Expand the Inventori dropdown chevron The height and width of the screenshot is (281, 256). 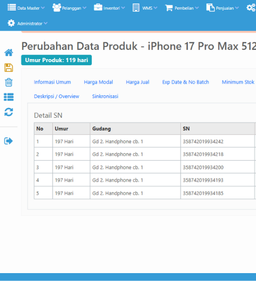coord(123,8)
